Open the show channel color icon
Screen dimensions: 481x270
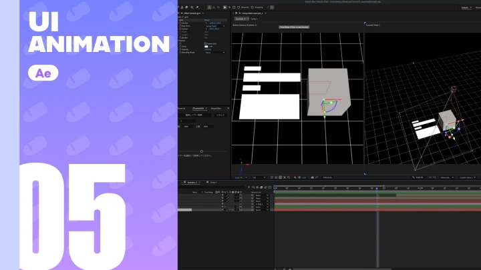pyautogui.click(x=295, y=177)
